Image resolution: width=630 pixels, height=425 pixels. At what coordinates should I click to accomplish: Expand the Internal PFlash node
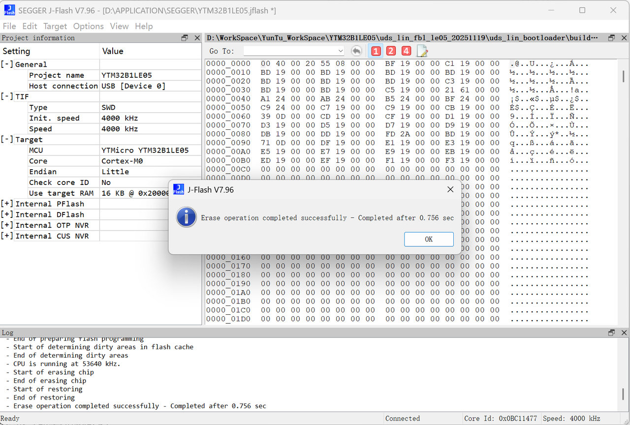point(7,204)
